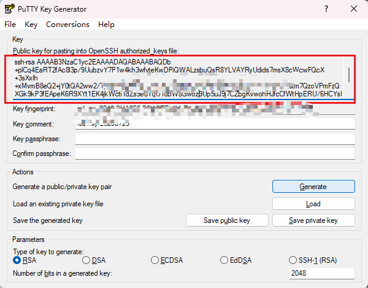Open the File menu
The image size is (368, 288).
pos(10,25)
